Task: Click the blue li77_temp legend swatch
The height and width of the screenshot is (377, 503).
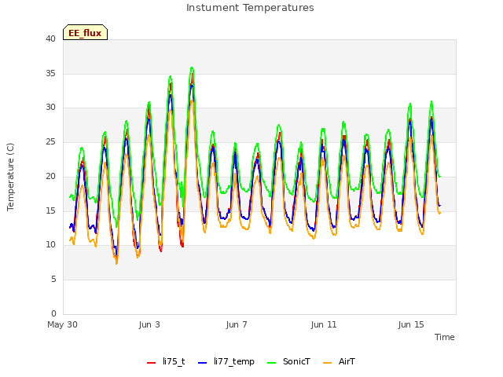Action: click(203, 362)
